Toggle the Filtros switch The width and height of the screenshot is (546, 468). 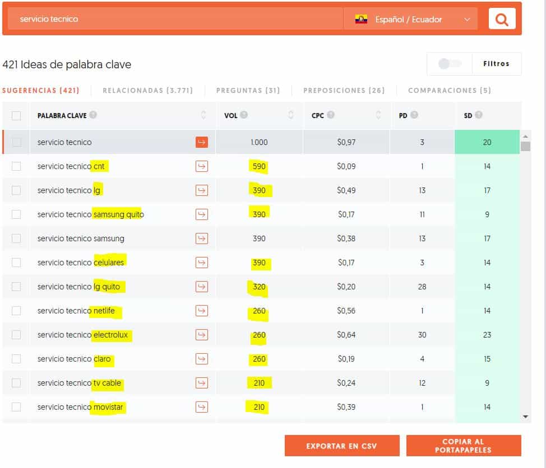pos(450,64)
